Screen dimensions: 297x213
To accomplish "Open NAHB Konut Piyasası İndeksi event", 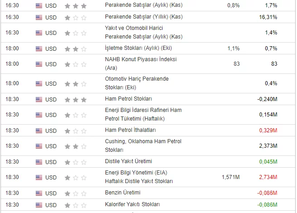I will pos(140,59).
